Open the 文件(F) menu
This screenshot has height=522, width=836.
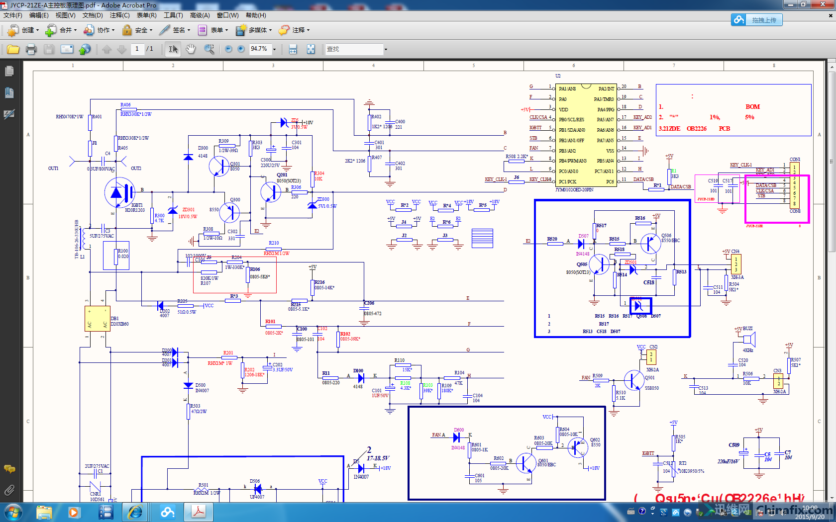[x=13, y=15]
